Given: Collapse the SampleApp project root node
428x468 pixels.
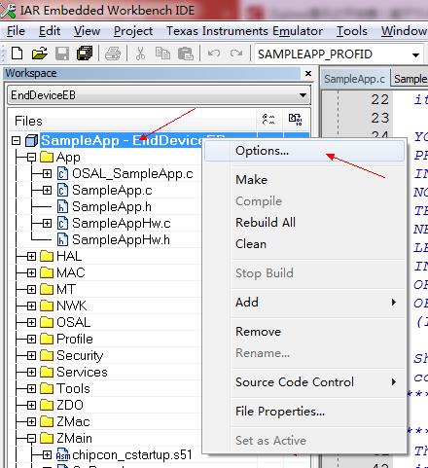Looking at the screenshot, I should tap(16, 141).
